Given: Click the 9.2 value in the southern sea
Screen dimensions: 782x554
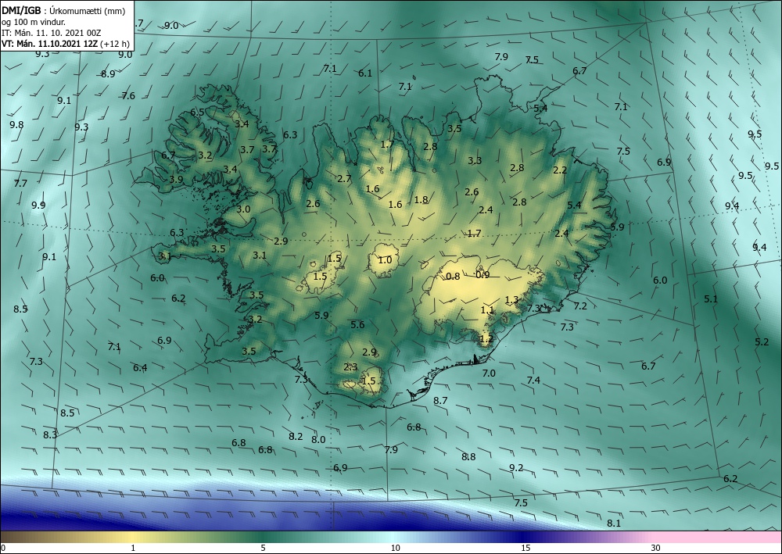Looking at the screenshot, I should 516,467.
